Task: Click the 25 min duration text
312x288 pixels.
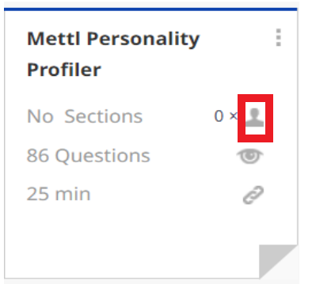Action: (x=59, y=194)
